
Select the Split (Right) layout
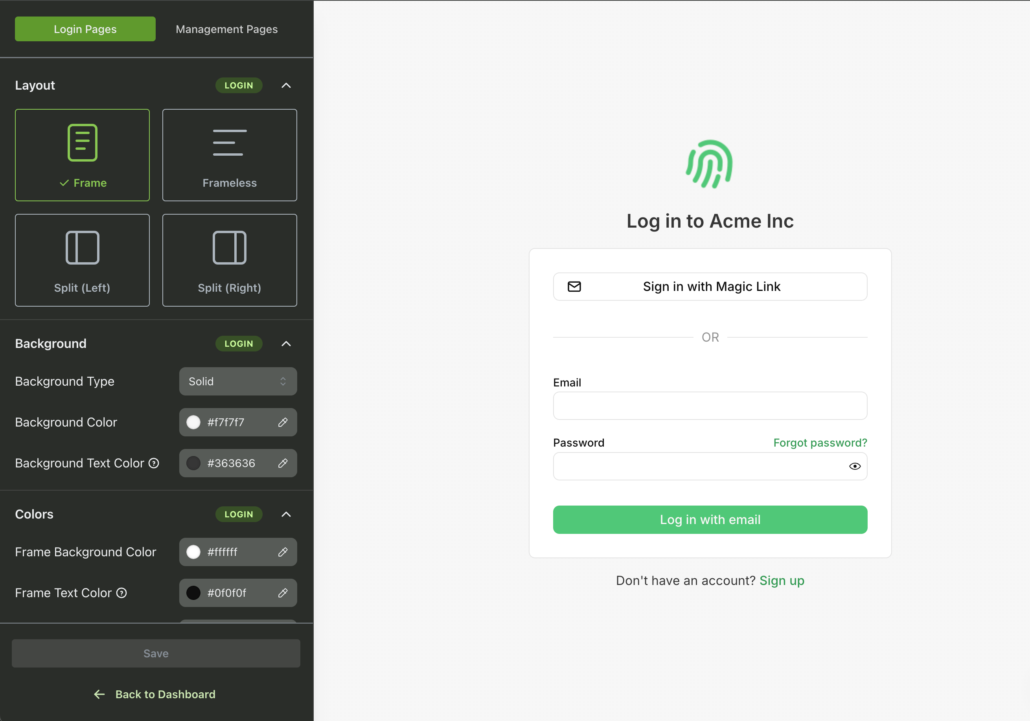(x=230, y=260)
